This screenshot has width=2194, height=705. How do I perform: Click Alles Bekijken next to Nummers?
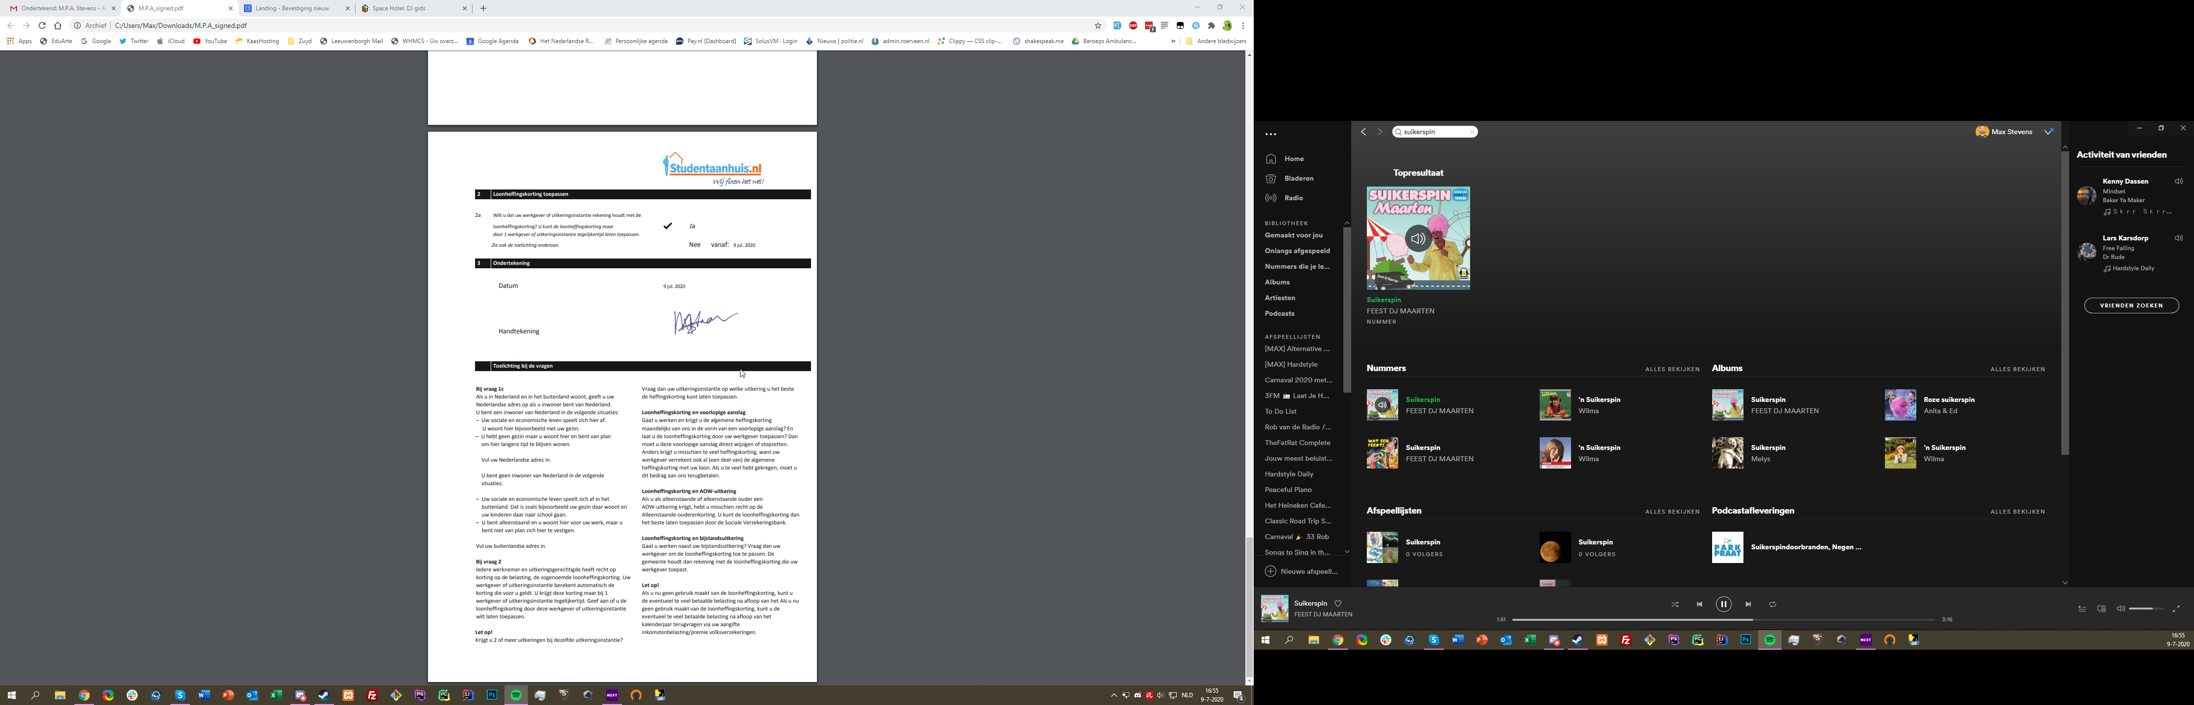[1672, 370]
